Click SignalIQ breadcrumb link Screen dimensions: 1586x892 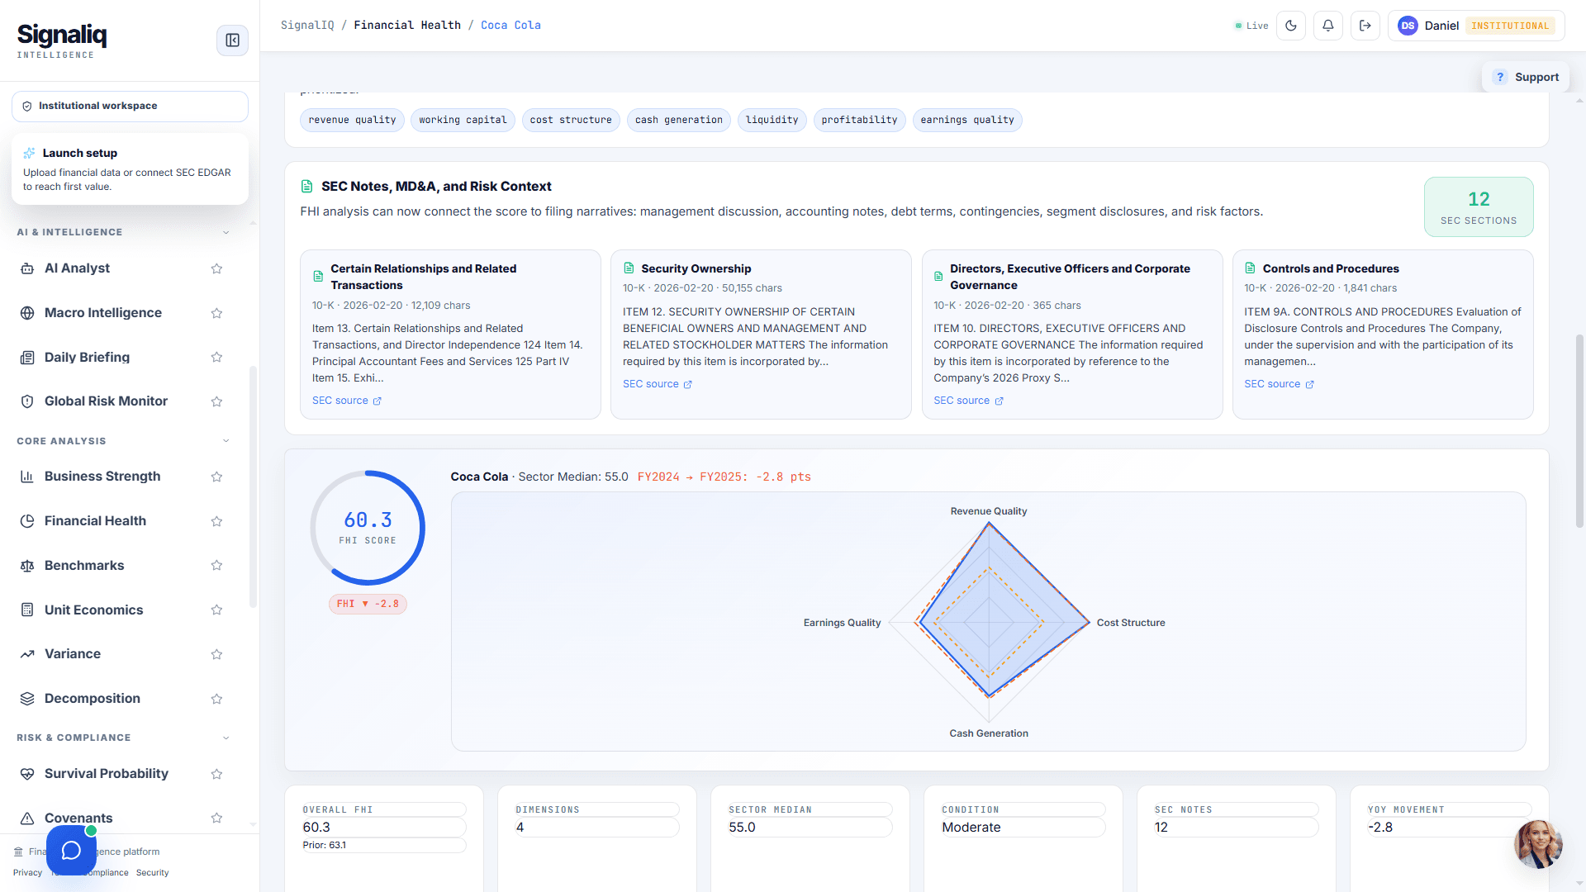(307, 26)
